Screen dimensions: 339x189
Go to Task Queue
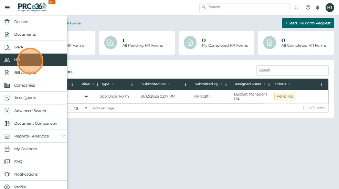33,98
